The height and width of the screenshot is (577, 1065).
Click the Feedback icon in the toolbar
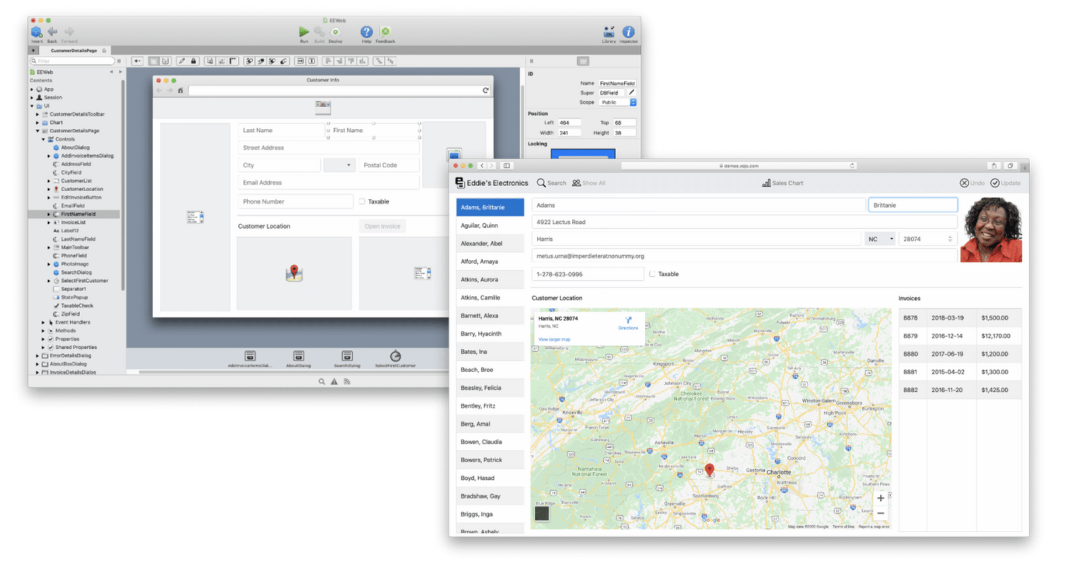(385, 32)
